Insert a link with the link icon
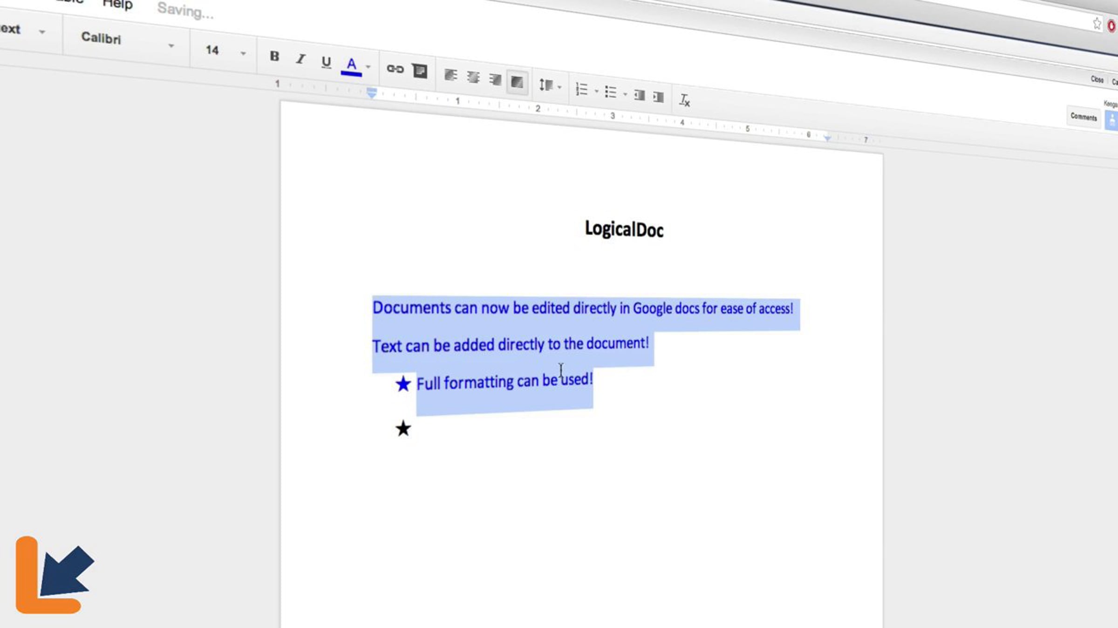The height and width of the screenshot is (628, 1118). [x=395, y=69]
